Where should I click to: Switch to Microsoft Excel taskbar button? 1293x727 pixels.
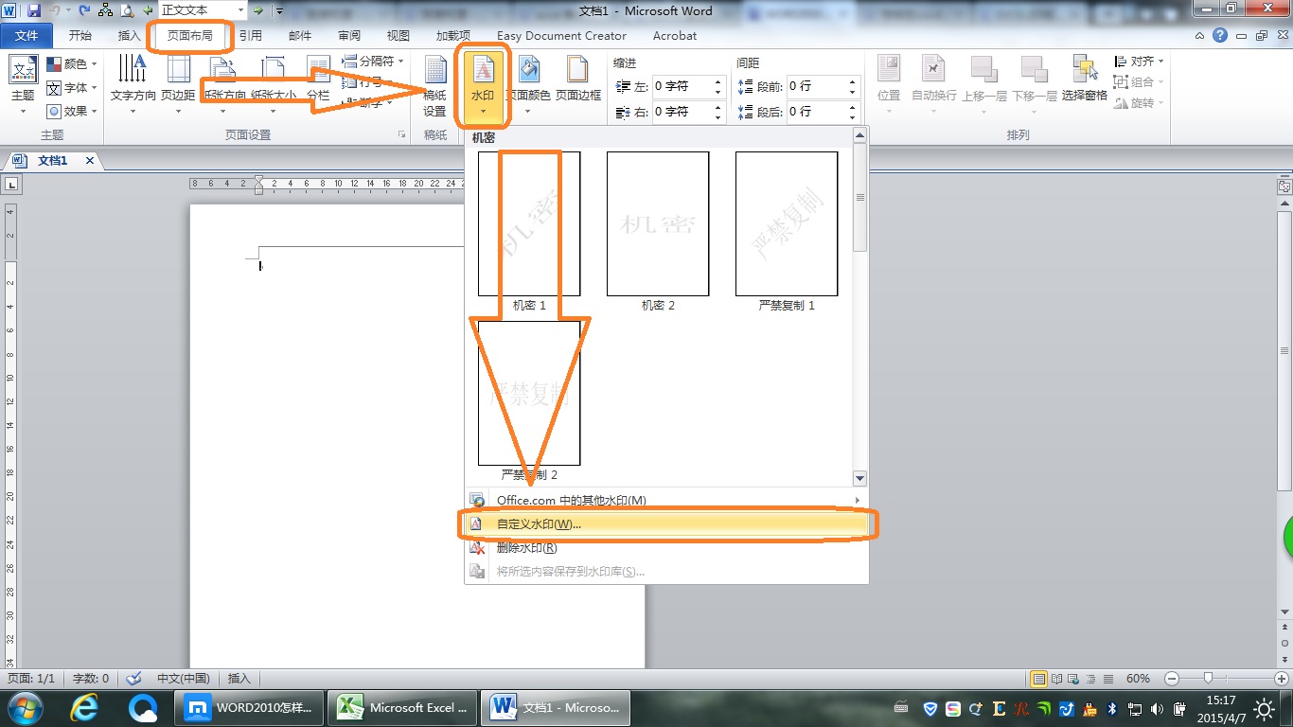[404, 707]
